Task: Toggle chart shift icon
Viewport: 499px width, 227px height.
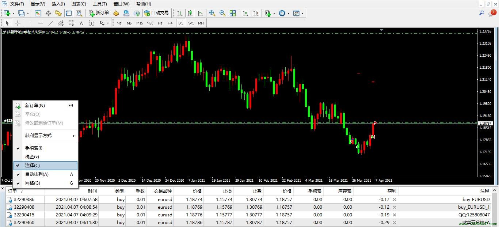Action: [x=256, y=13]
